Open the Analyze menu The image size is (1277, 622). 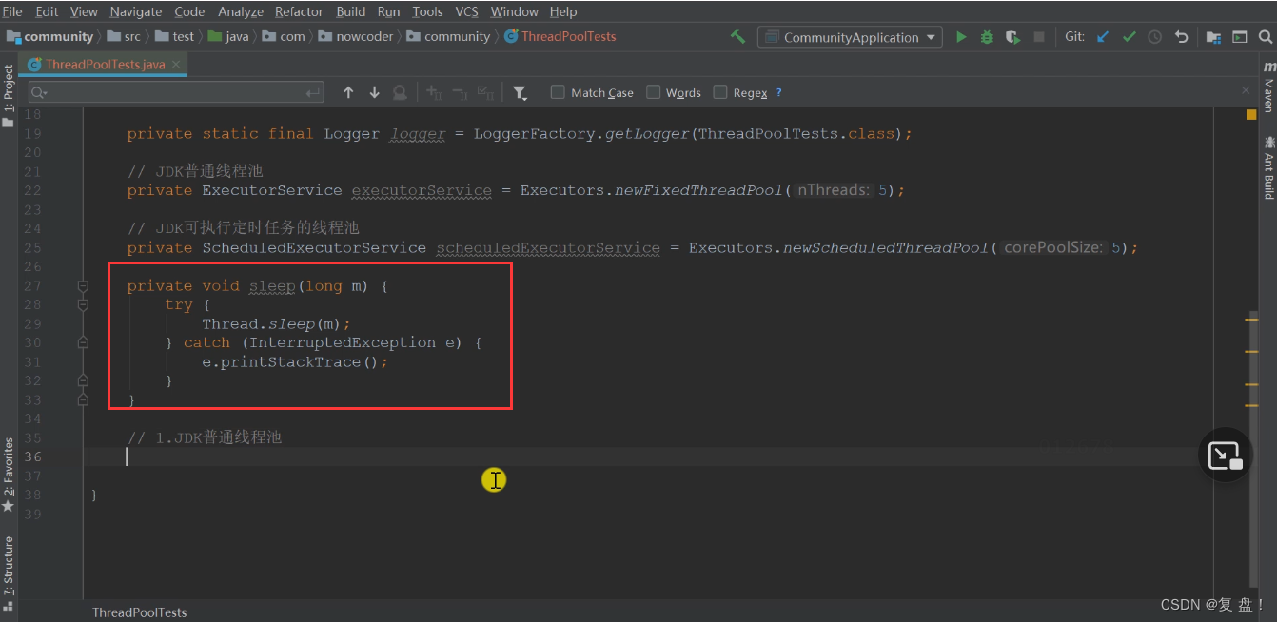point(241,11)
